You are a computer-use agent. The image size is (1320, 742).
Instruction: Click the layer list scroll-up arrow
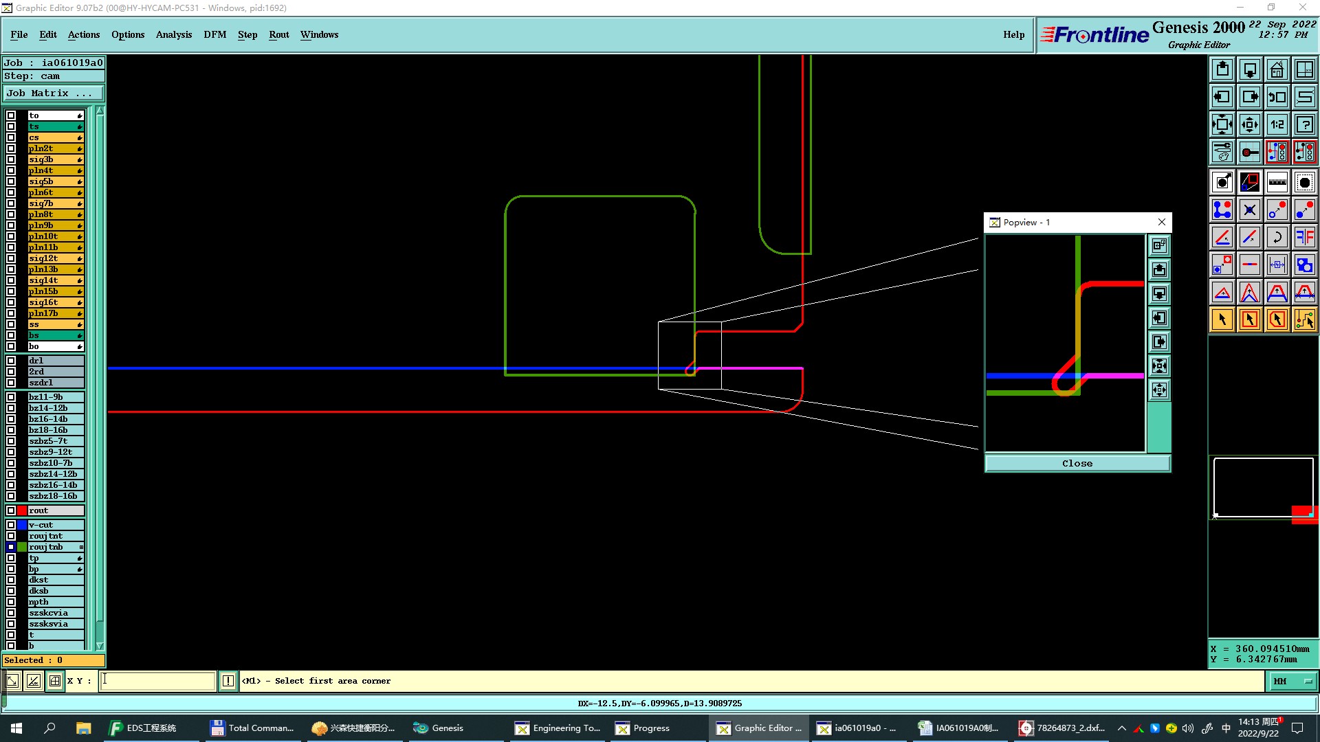coord(100,111)
